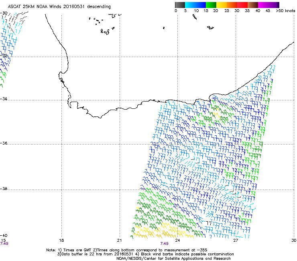
Task: Click the NOAA/NESDIS Center for Satellite Applications credit
Action: 173,259
